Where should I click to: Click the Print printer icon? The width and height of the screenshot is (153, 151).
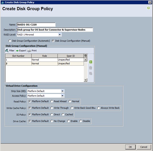(x=29, y=51)
